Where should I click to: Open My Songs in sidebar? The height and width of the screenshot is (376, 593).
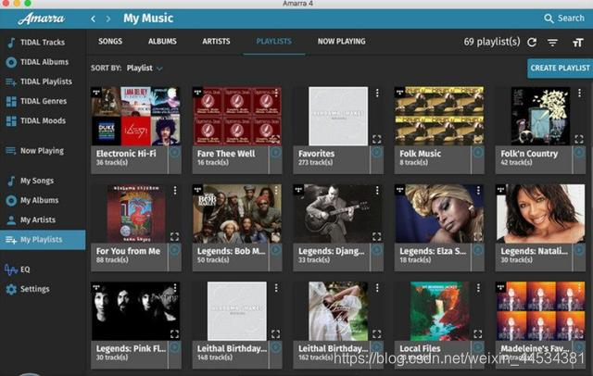click(31, 181)
